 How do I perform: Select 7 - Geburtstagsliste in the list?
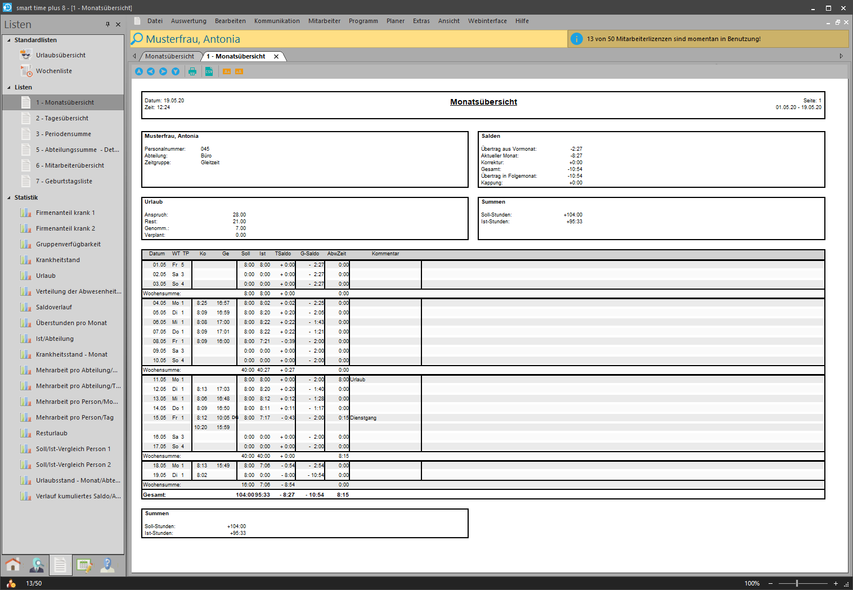point(62,181)
